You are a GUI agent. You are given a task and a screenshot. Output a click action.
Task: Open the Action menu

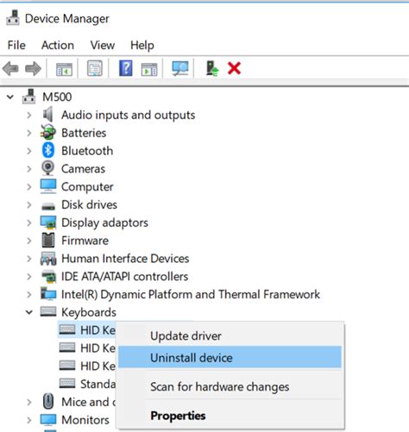tap(58, 45)
